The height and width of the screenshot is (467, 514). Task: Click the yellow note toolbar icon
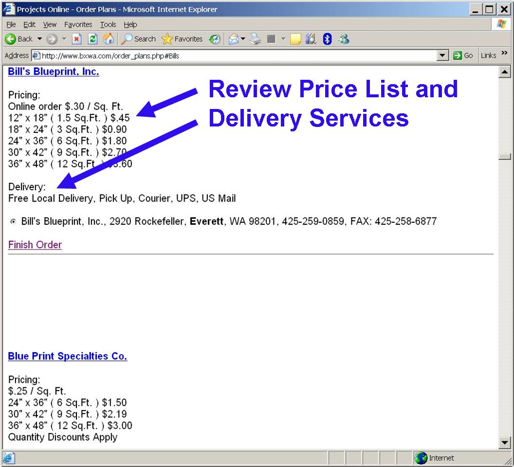(295, 39)
